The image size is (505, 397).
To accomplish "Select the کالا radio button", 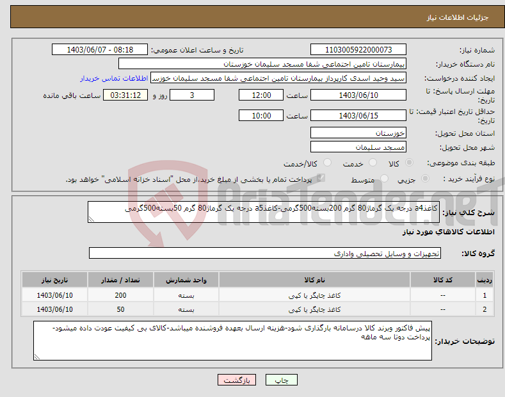I will (x=409, y=163).
